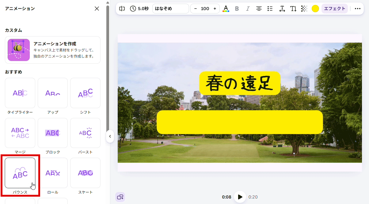Click the 0:08 current time label
The height and width of the screenshot is (204, 369).
coord(226,197)
